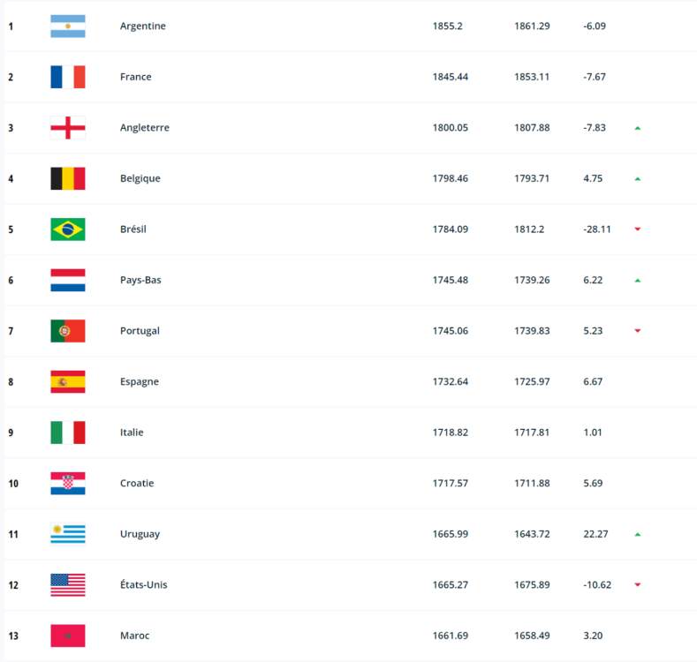
Task: Click the Croatia flag icon
Action: coord(68,484)
